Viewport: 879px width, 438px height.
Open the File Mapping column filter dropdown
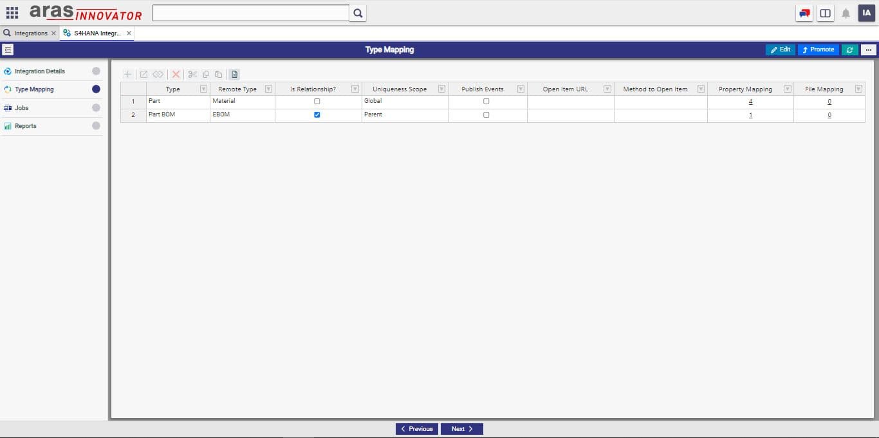tap(858, 89)
